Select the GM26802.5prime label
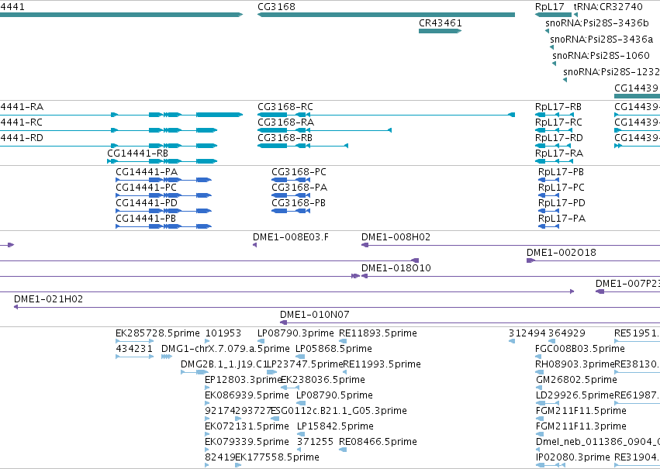The width and height of the screenshot is (660, 469). click(x=577, y=381)
